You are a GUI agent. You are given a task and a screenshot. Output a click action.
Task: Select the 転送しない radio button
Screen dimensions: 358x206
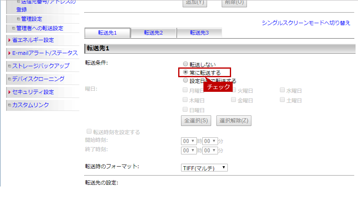point(186,64)
